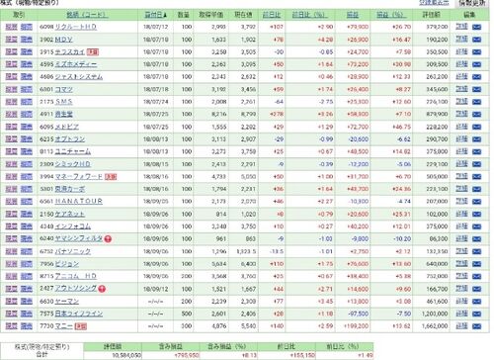
Task: Click the red 決算 badge beside マネーフォワード
Action: click(111, 177)
